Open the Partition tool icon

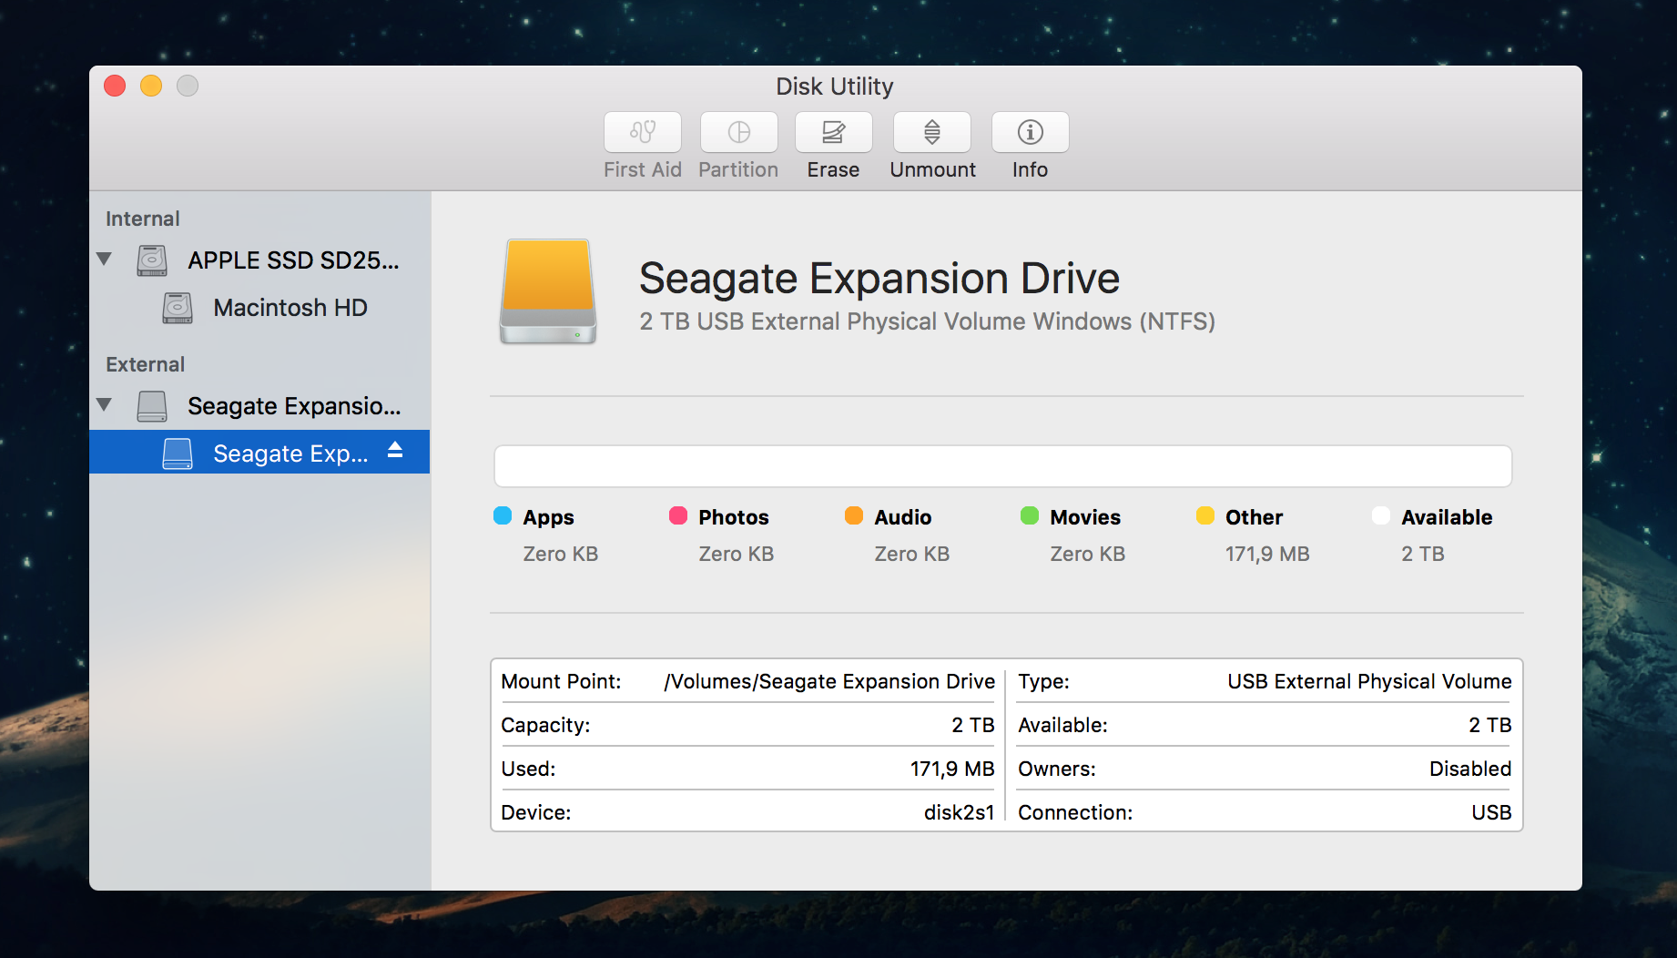pos(738,132)
